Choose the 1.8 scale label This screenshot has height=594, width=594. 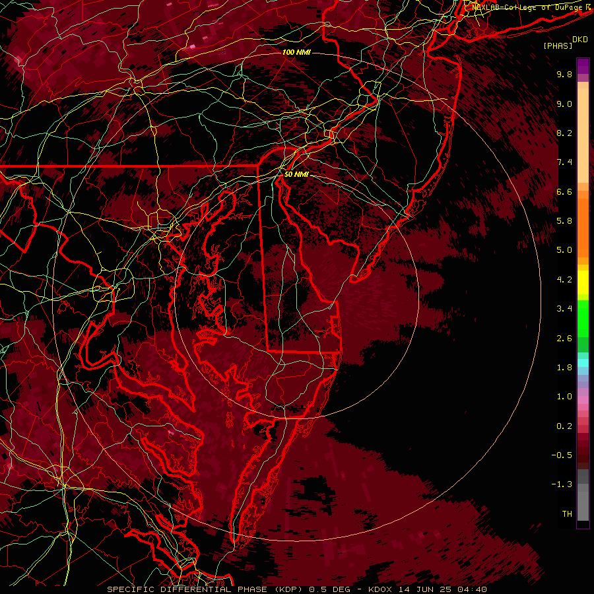click(x=564, y=368)
